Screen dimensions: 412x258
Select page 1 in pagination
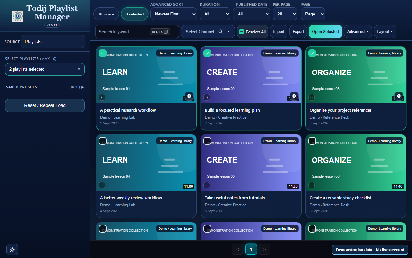(x=251, y=249)
